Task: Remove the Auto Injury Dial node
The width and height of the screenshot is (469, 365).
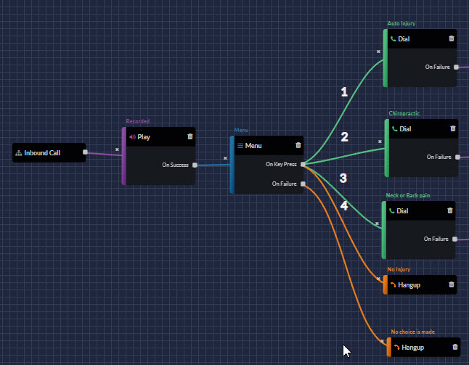Action: [452, 38]
